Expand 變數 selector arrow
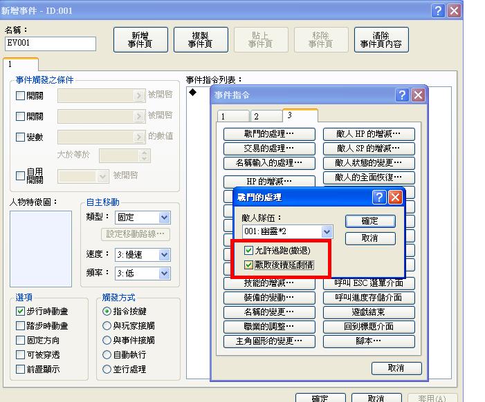 [139, 137]
